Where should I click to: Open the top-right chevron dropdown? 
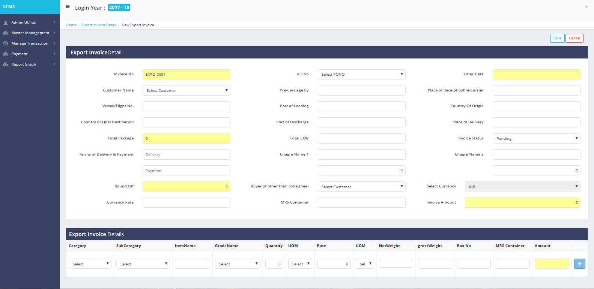pyautogui.click(x=586, y=7)
